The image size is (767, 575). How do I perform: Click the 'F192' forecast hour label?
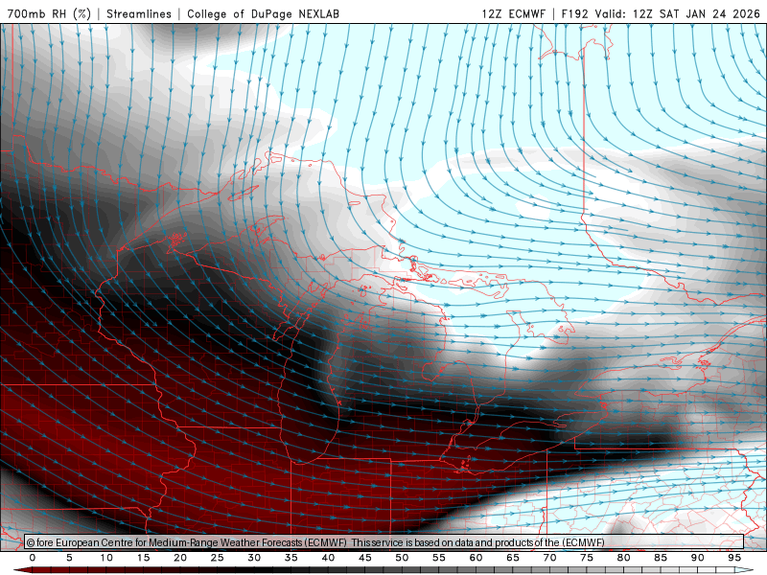(574, 13)
